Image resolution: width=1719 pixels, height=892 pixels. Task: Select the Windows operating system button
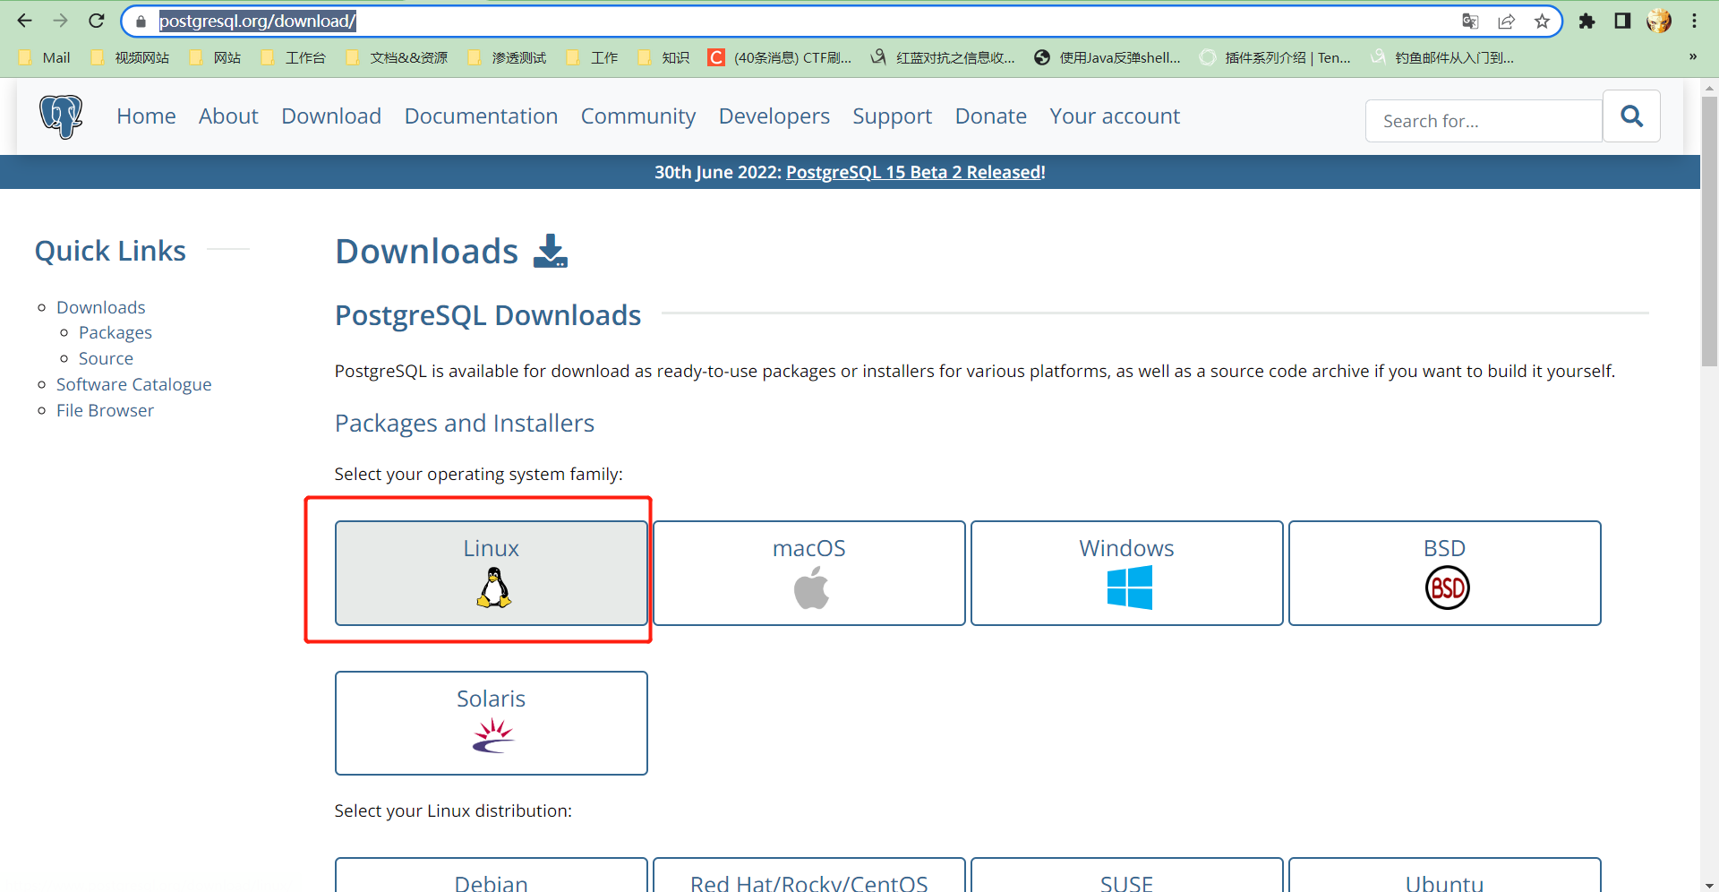(x=1127, y=573)
